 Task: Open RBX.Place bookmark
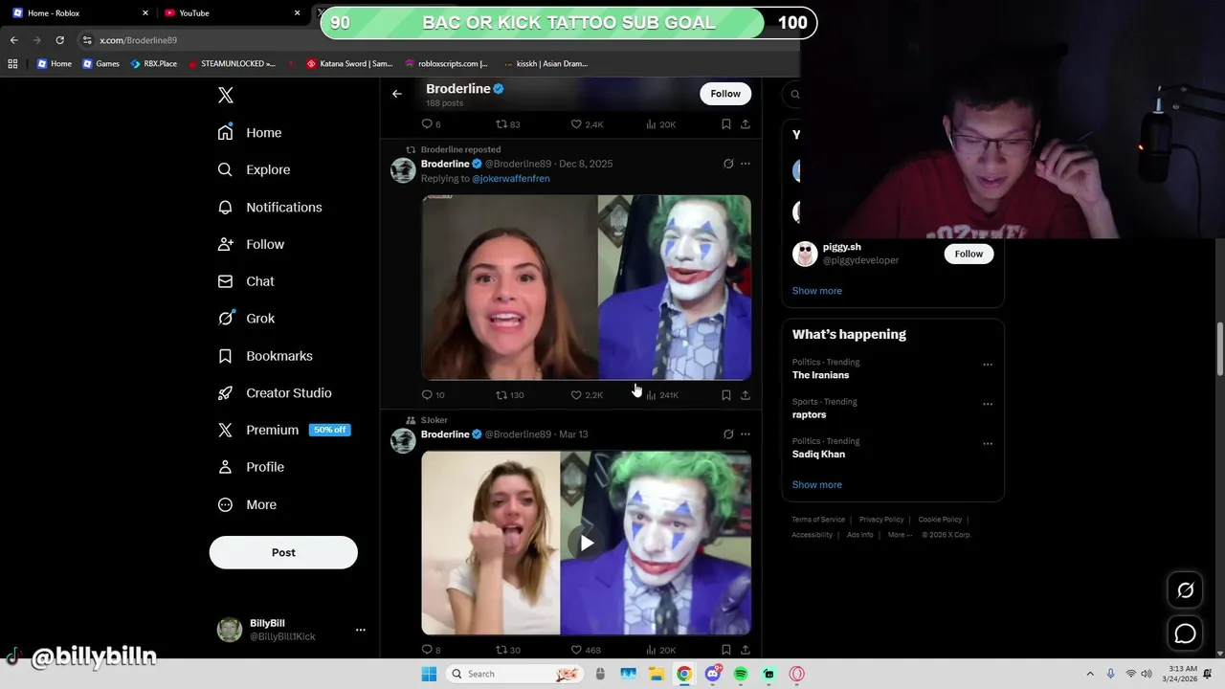click(x=154, y=64)
